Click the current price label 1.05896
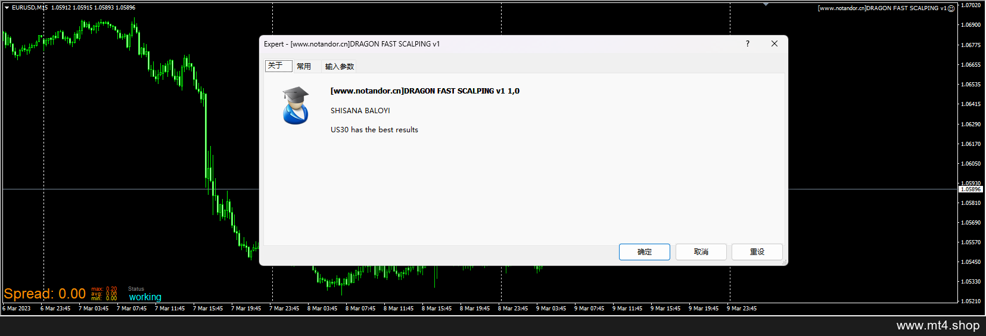 coord(971,189)
